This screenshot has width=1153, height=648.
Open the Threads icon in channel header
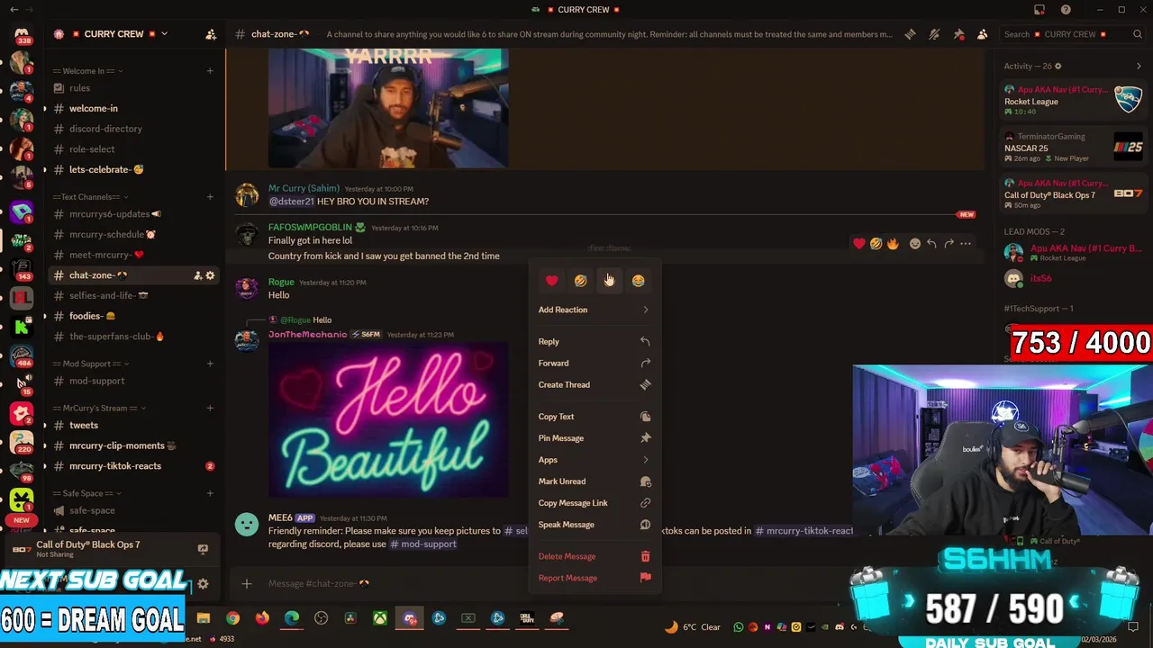[910, 34]
